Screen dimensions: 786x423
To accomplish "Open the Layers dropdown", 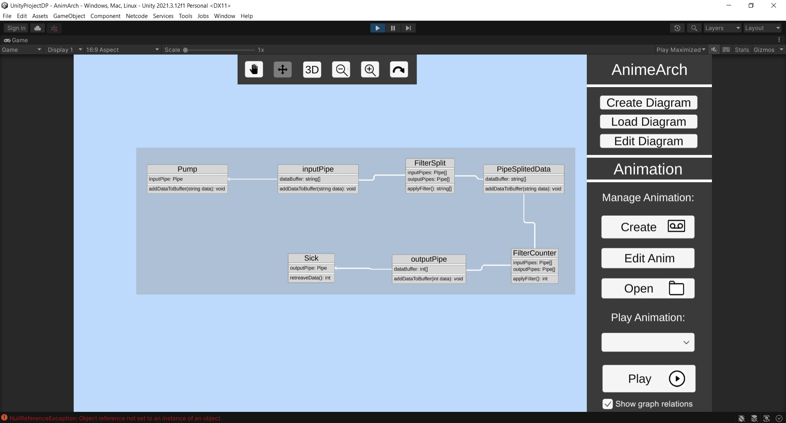I will pos(722,28).
